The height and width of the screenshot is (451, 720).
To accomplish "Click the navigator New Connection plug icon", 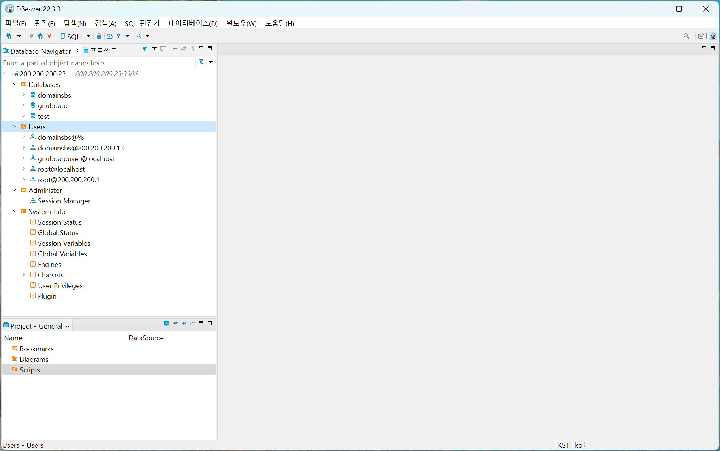I will 145,48.
